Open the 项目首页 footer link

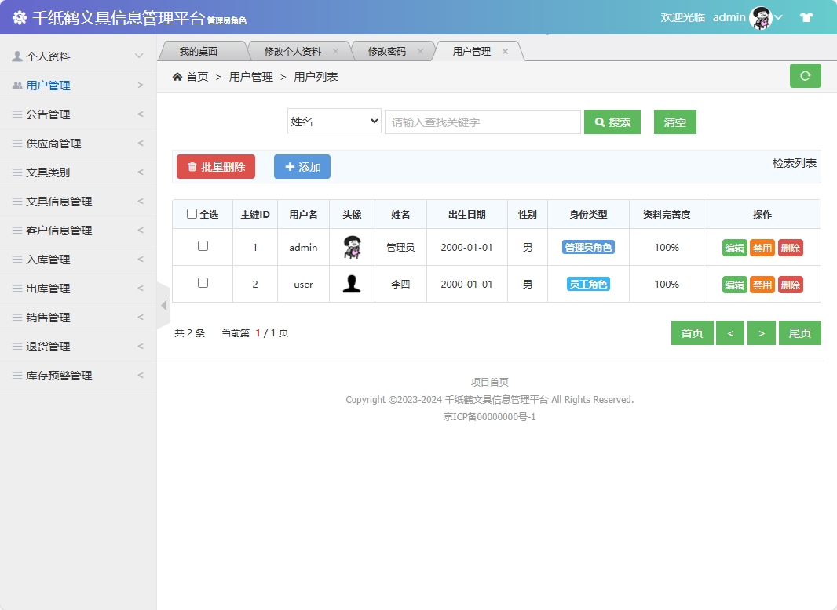[489, 382]
